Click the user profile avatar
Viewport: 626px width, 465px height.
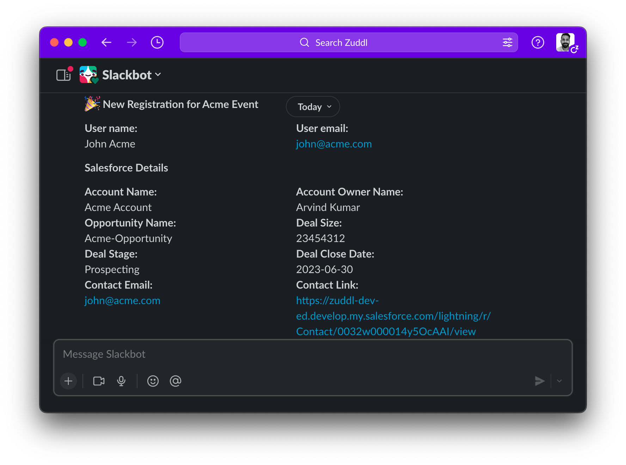tap(565, 43)
